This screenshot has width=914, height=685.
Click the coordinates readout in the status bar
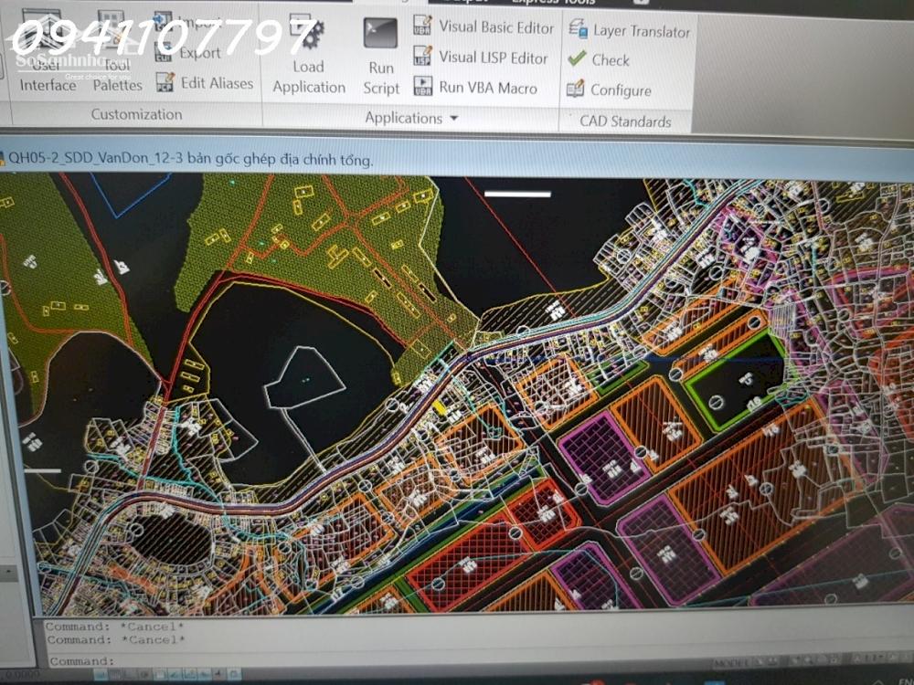click(20, 672)
